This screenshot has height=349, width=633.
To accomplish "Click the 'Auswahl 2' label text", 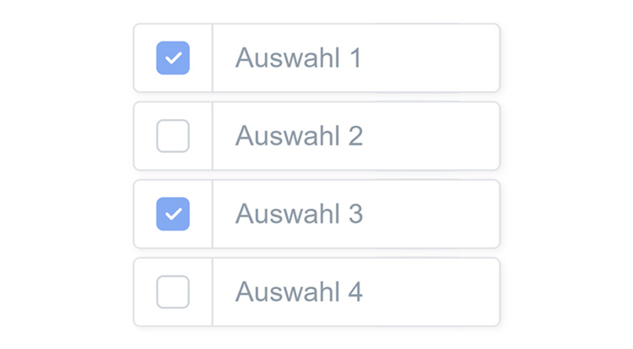I will 298,136.
